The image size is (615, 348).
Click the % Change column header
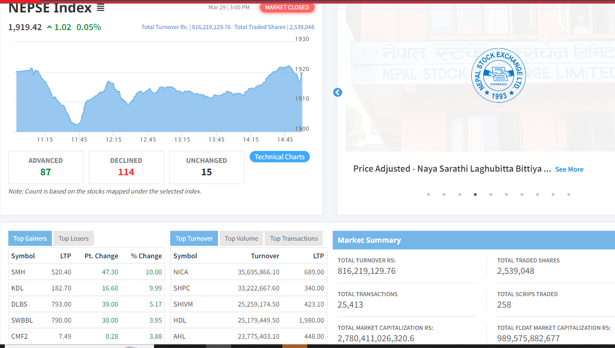(x=146, y=256)
